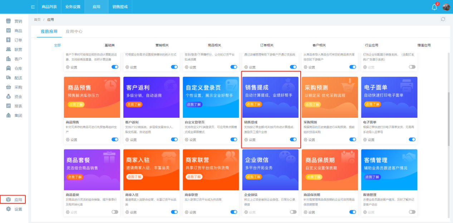Click 点我了解 on 商品预售 banner
This screenshot has width=453, height=223.
pos(75,104)
